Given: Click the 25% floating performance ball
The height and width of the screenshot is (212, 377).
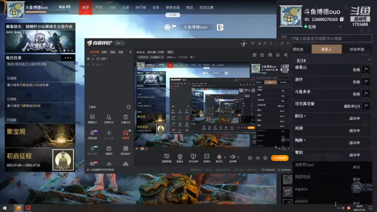Looking at the screenshot, I should 357,187.
